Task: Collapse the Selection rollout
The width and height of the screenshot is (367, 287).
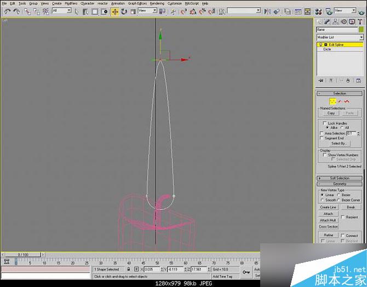Action: [340, 93]
